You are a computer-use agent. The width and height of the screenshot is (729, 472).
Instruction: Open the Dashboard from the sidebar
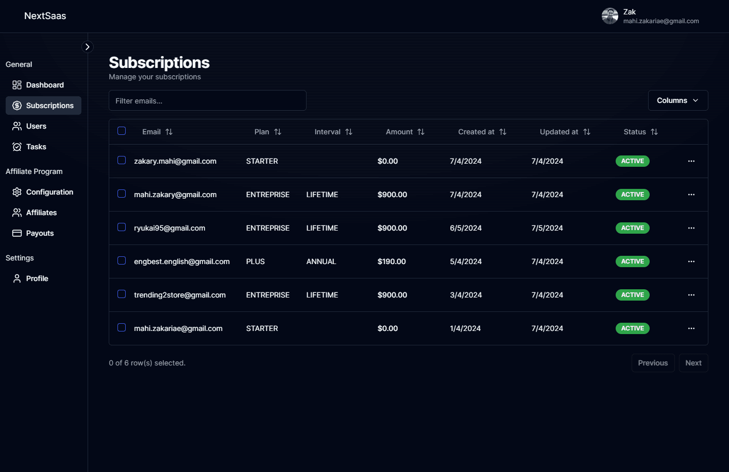(17, 84)
